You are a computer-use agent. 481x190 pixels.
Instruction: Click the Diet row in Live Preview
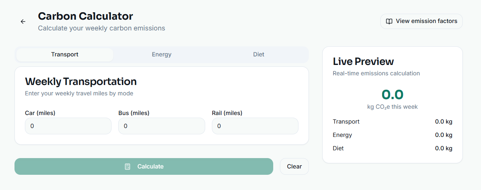(392, 148)
